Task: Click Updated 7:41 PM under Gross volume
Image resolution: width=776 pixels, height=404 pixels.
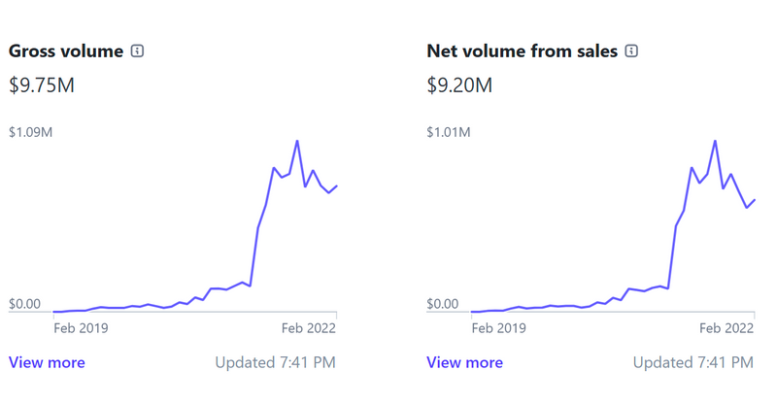Action: [275, 362]
